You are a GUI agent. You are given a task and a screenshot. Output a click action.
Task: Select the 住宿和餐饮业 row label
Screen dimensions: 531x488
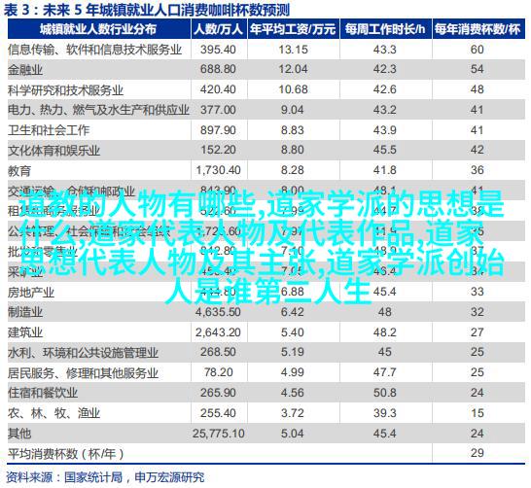tap(43, 393)
